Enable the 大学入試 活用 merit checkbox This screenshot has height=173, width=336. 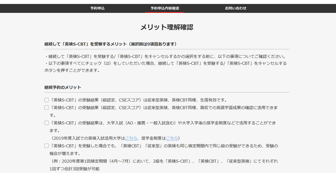tap(46, 123)
